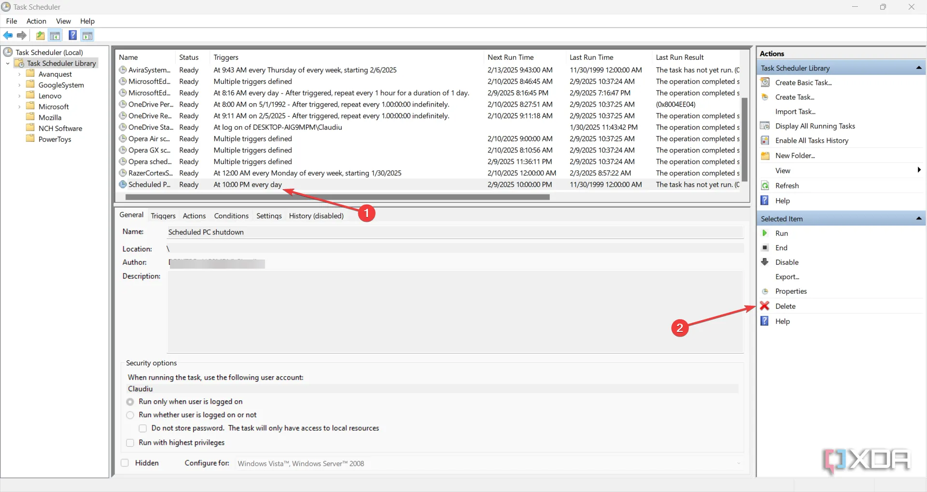This screenshot has width=927, height=492.
Task: Select Run whether user is logged on or not
Action: (x=130, y=415)
